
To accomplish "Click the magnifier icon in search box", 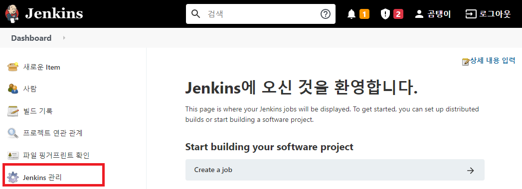I will [x=196, y=14].
